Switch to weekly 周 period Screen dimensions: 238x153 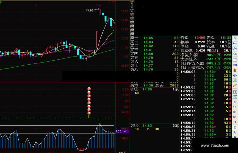click(x=235, y=132)
